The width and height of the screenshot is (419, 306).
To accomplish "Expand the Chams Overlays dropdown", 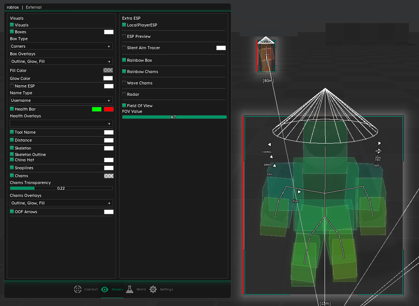I will tap(61, 203).
